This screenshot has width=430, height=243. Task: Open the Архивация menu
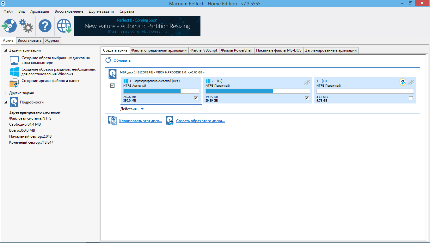(40, 11)
